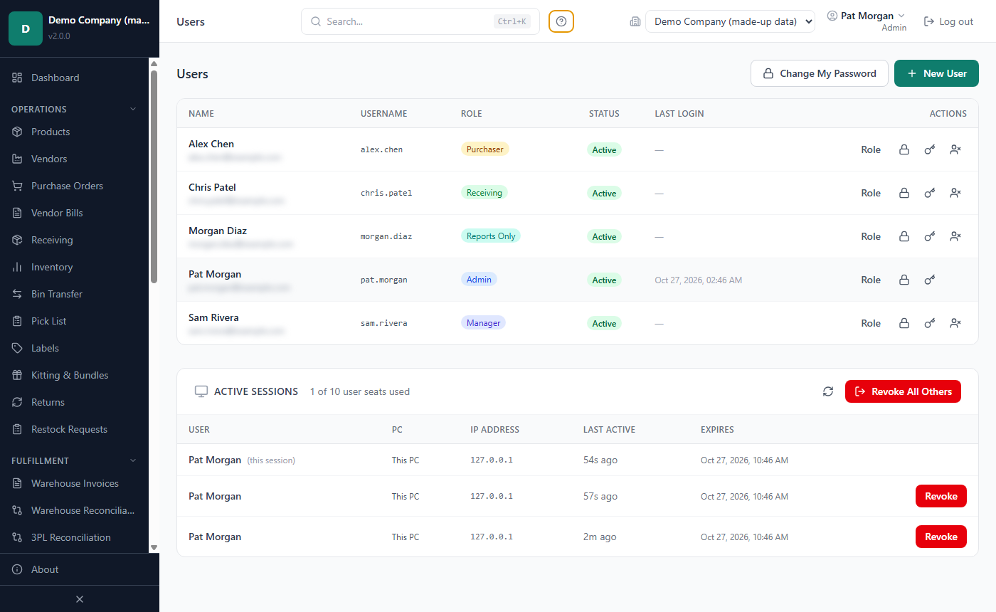Open the Inventory sidebar item
This screenshot has height=612, width=996.
pos(74,267)
